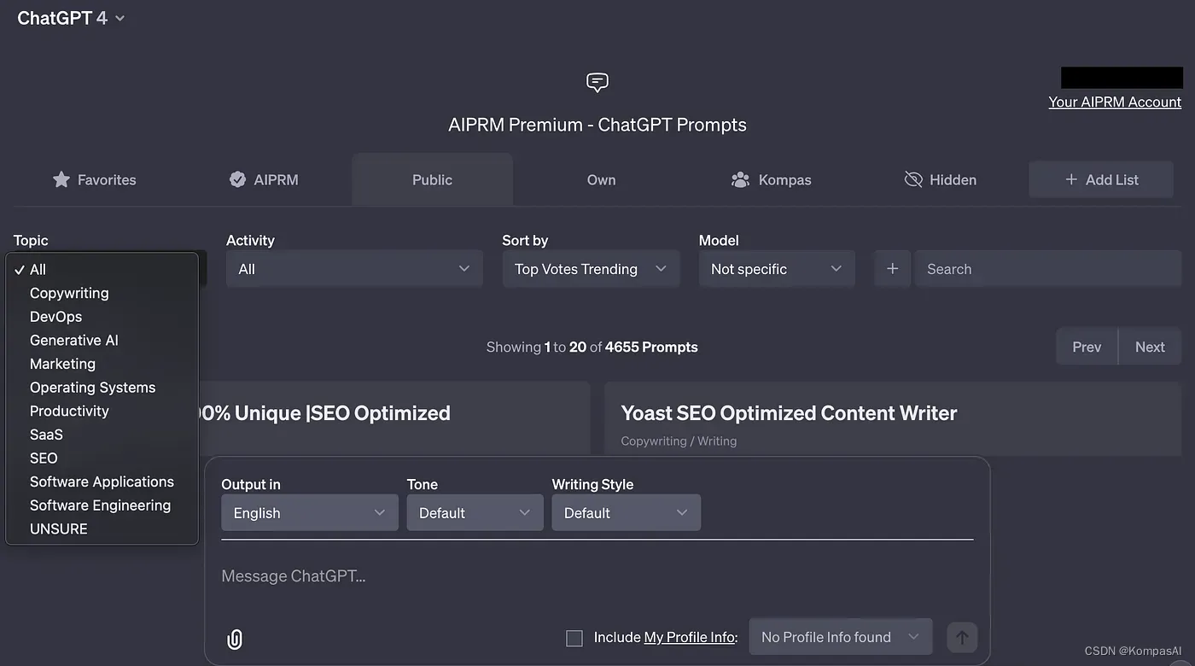This screenshot has height=666, width=1195.
Task: Select Software Applications topic option
Action: point(102,482)
